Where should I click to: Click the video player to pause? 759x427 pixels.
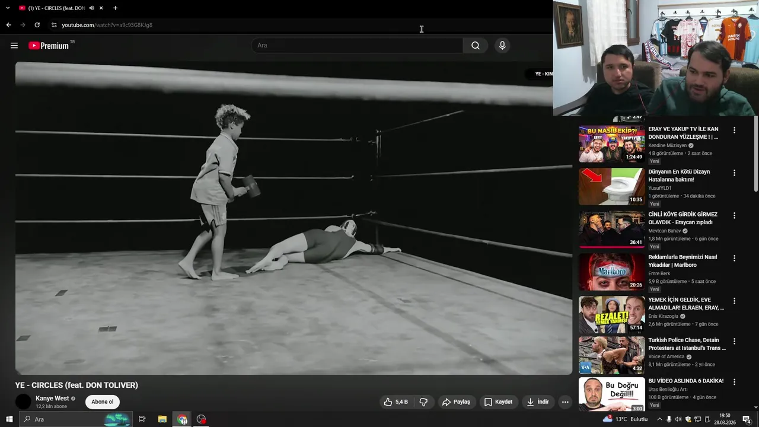pos(294,218)
